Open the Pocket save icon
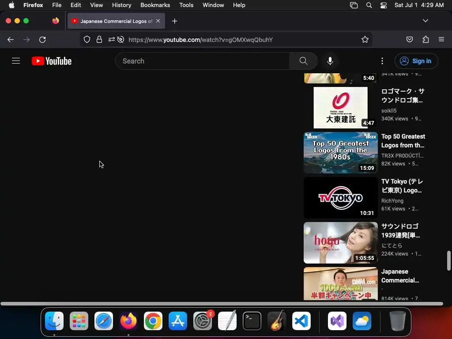The height and width of the screenshot is (339, 452). click(409, 39)
